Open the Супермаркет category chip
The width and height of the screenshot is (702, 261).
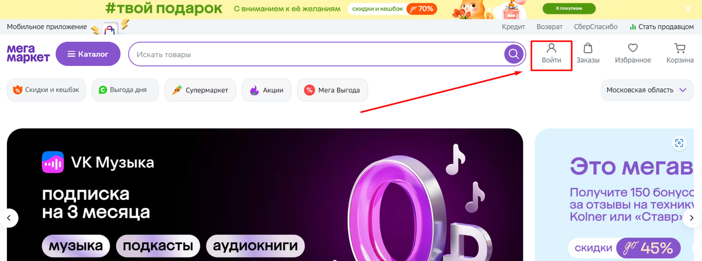pyautogui.click(x=200, y=90)
